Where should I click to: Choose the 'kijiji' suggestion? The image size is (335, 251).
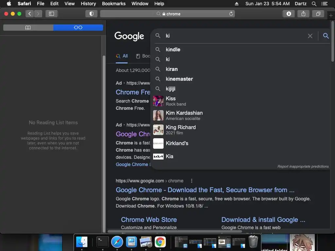240,89
